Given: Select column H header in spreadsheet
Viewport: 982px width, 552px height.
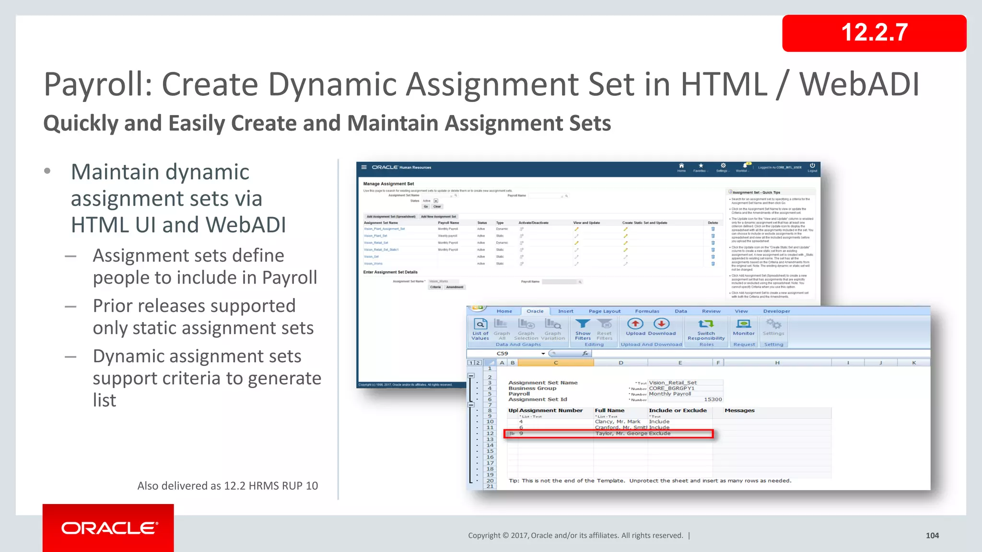Looking at the screenshot, I should click(777, 363).
